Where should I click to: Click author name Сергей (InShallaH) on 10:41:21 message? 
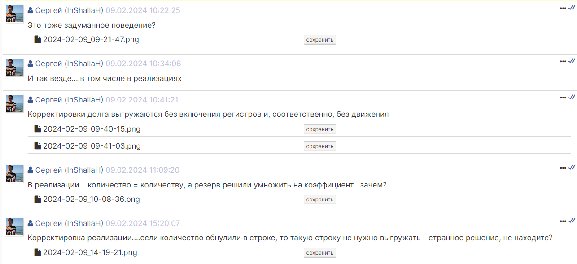coord(70,100)
